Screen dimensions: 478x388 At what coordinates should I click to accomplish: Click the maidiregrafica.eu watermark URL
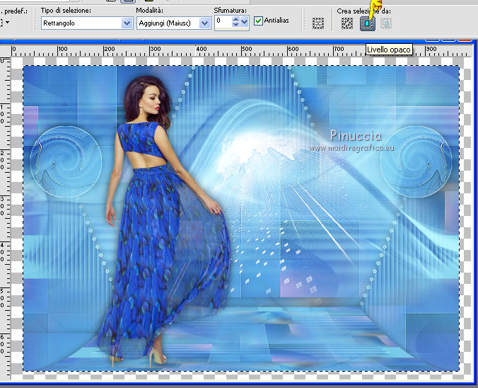coord(355,148)
